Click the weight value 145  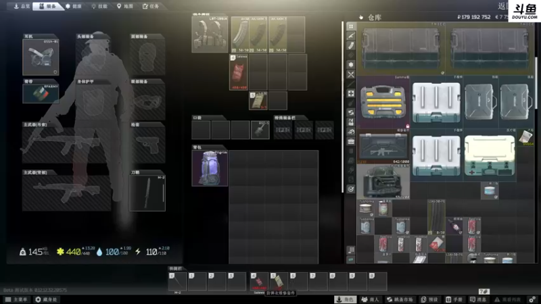click(x=36, y=252)
